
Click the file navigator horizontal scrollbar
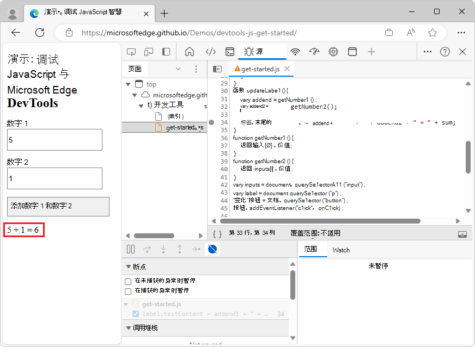[154, 236]
